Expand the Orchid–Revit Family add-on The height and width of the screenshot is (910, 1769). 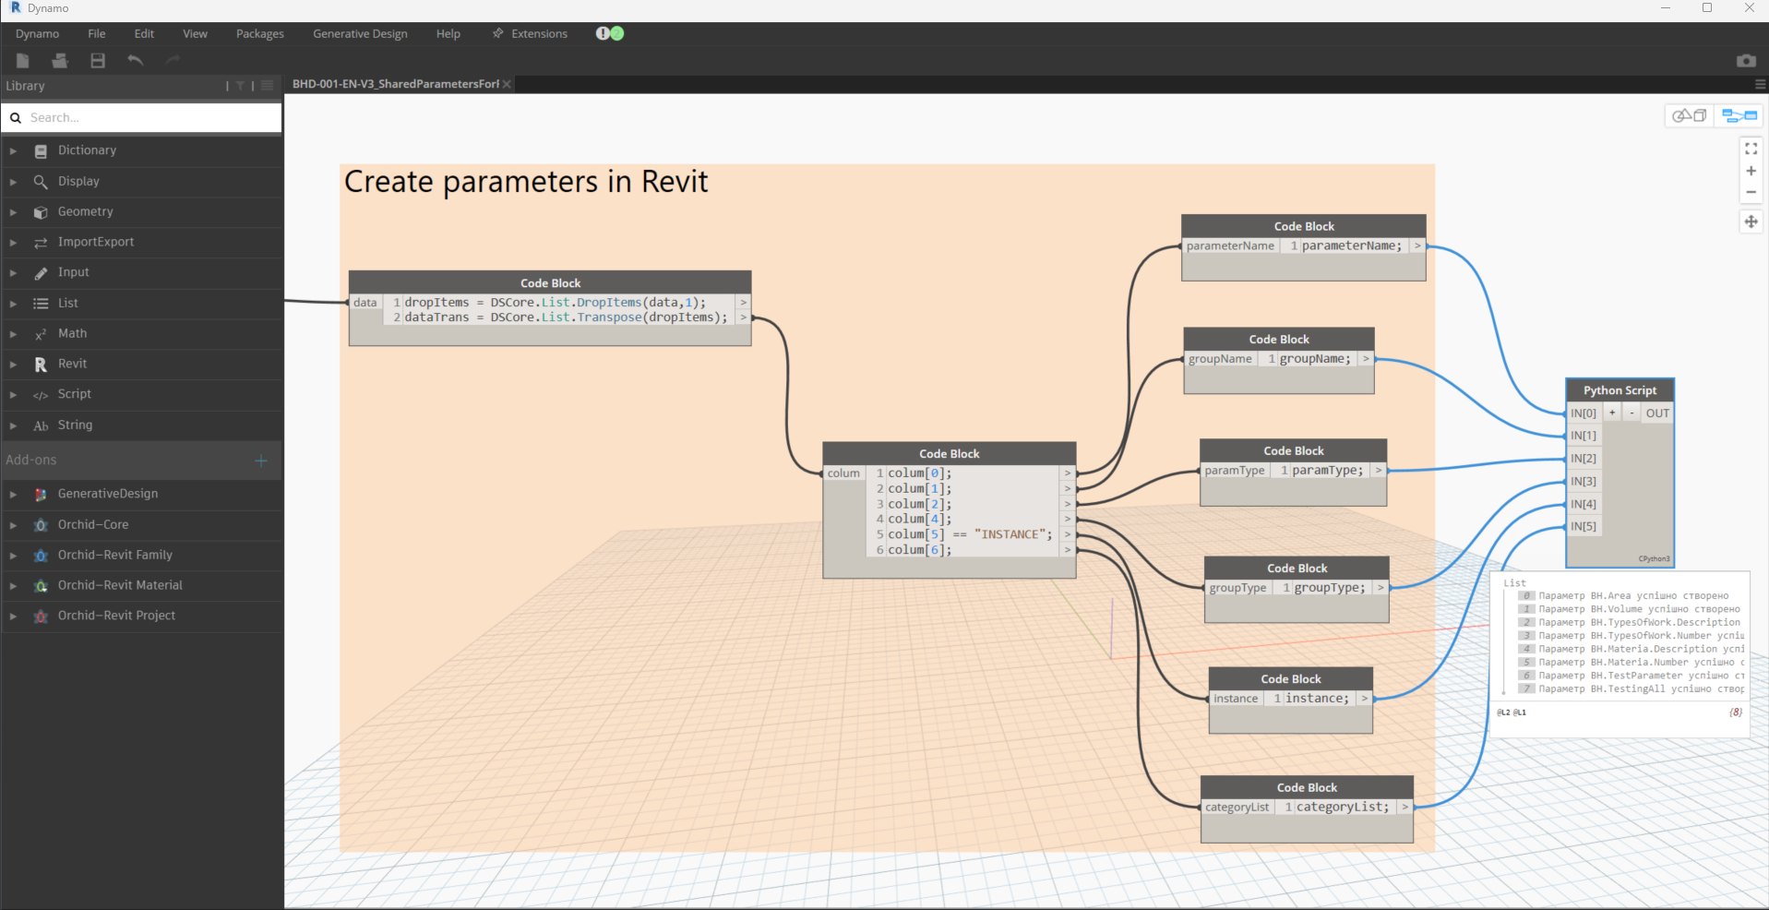pos(114,555)
